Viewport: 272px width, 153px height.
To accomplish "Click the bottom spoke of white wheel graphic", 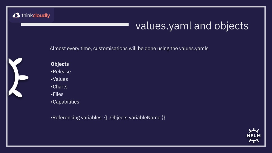I will 18,93.
